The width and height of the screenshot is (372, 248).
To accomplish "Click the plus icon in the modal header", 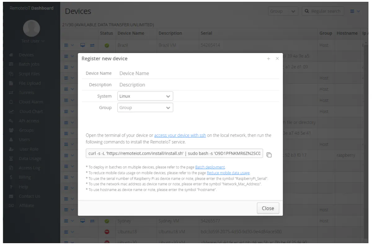I will click(268, 58).
